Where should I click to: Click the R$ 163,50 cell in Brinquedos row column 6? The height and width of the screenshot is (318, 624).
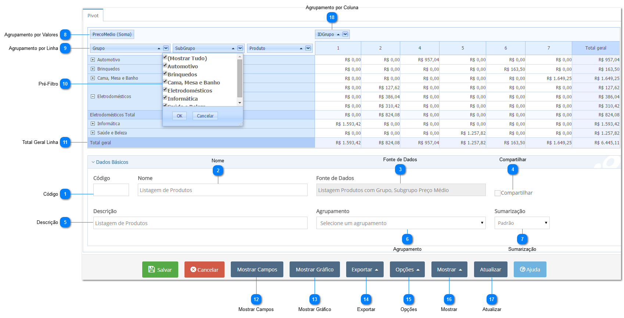pos(506,69)
